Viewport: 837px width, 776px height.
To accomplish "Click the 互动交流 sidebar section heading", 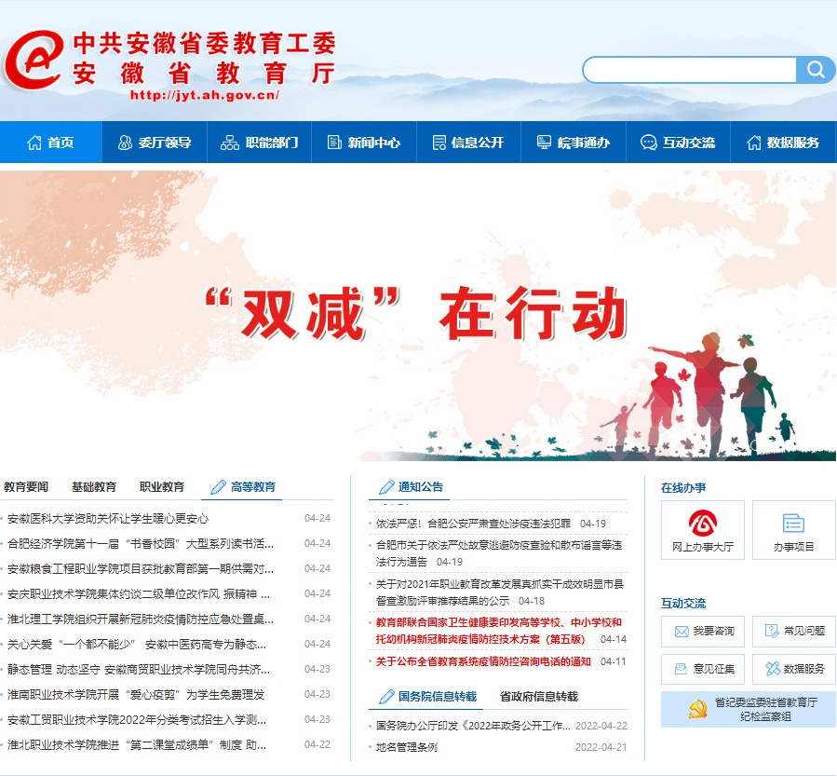I will [683, 603].
